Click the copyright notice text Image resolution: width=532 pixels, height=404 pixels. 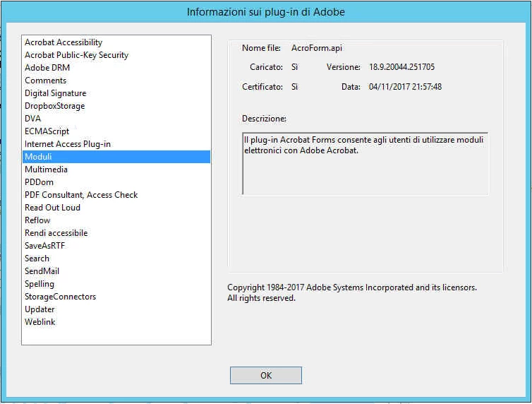[x=352, y=292]
